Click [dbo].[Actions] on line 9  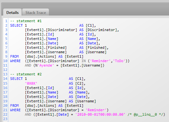(x=40, y=56)
